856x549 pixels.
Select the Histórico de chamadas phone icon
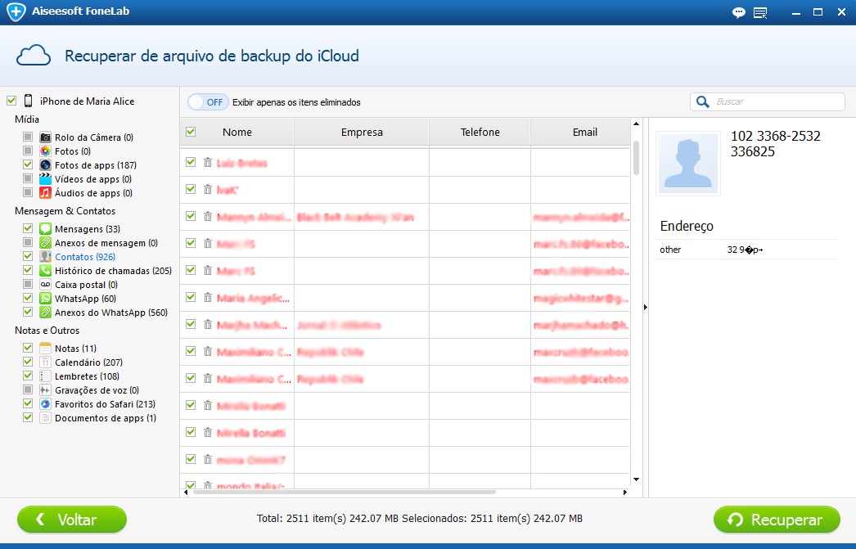pos(45,271)
